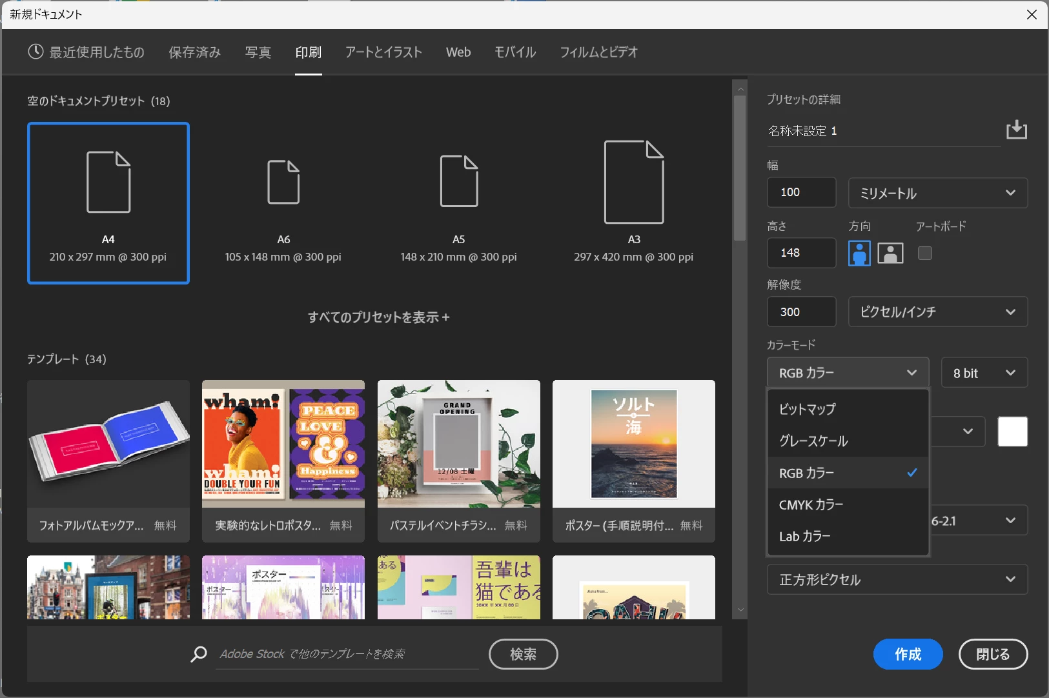The image size is (1049, 698).
Task: Click the '297 x 420 mm @ 300 ppi' text
Action: coord(634,257)
